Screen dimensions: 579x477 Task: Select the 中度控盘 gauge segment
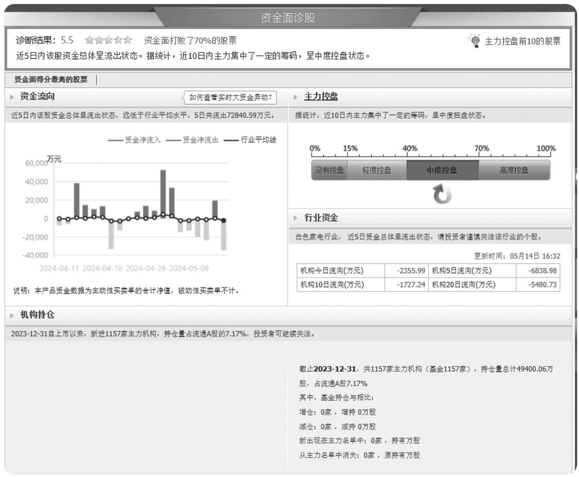coord(442,170)
